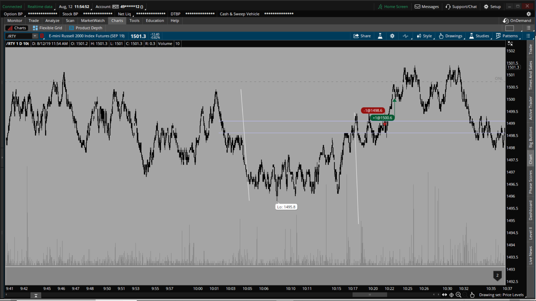
Task: Click the collapse volume panel arrow at bottom-left
Action: coord(36,296)
